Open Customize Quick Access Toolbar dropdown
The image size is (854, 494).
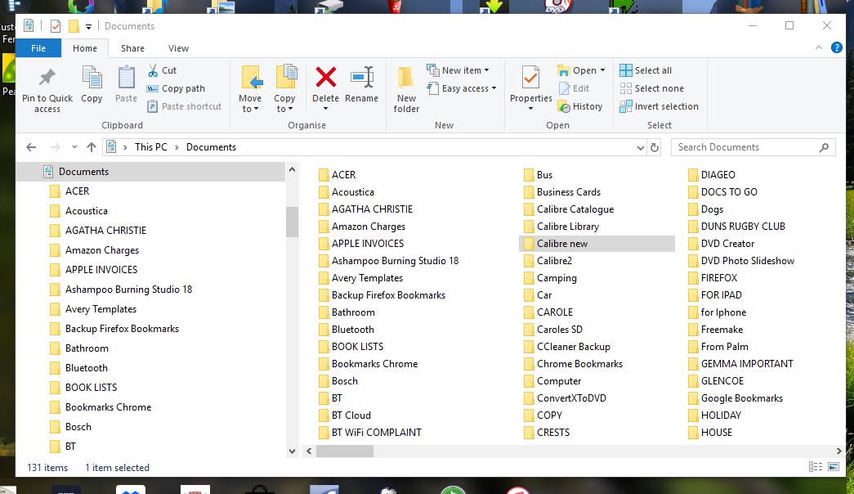88,26
